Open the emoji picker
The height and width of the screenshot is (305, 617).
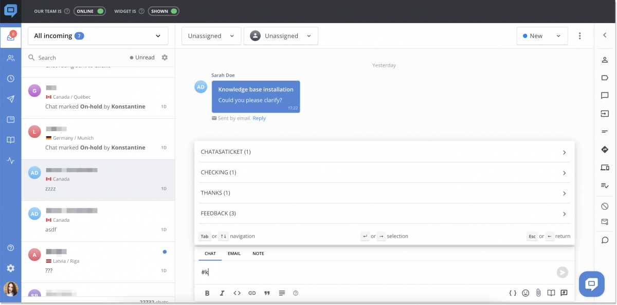point(525,293)
